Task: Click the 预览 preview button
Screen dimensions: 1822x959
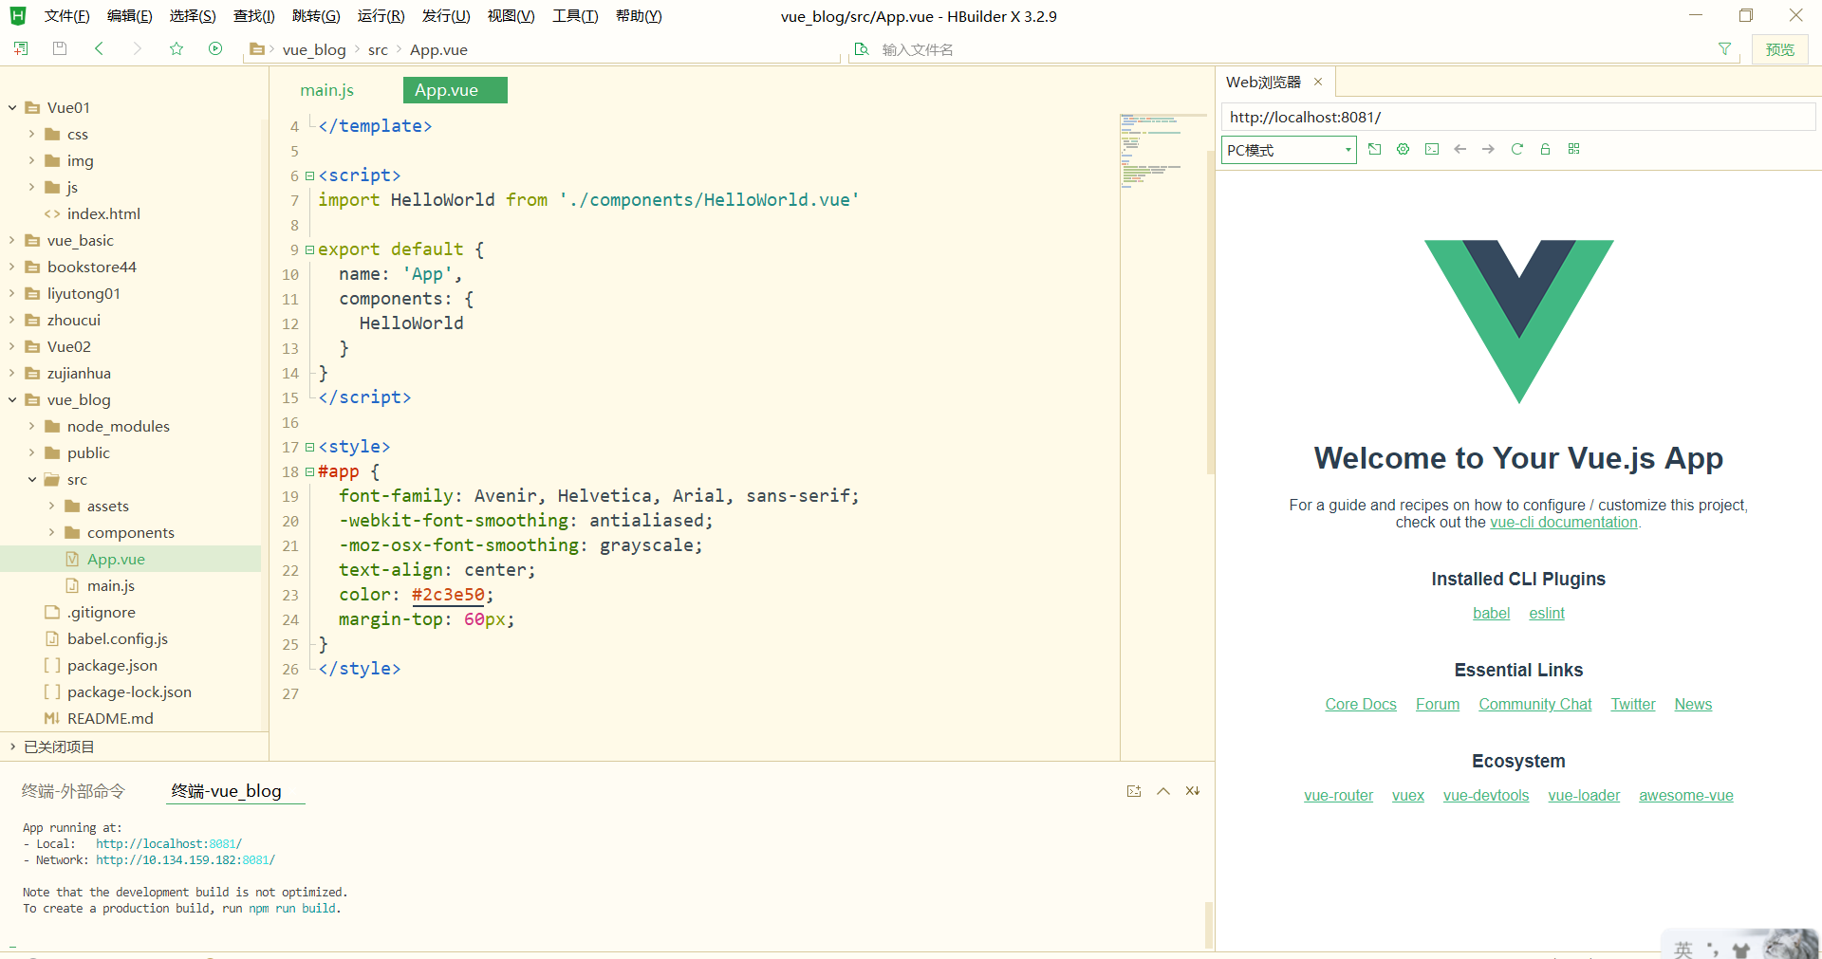Action: point(1779,49)
